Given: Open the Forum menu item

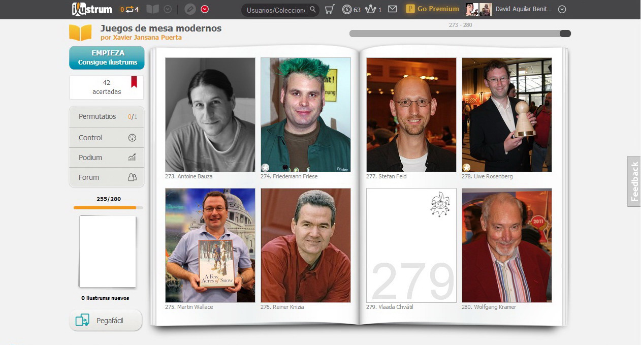Looking at the screenshot, I should tap(107, 177).
